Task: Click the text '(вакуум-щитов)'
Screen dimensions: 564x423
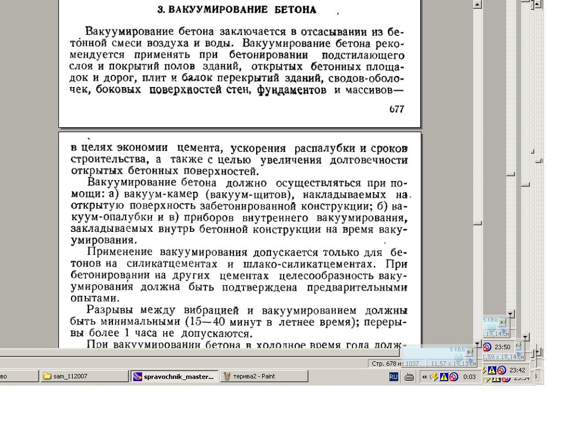Action: [250, 194]
